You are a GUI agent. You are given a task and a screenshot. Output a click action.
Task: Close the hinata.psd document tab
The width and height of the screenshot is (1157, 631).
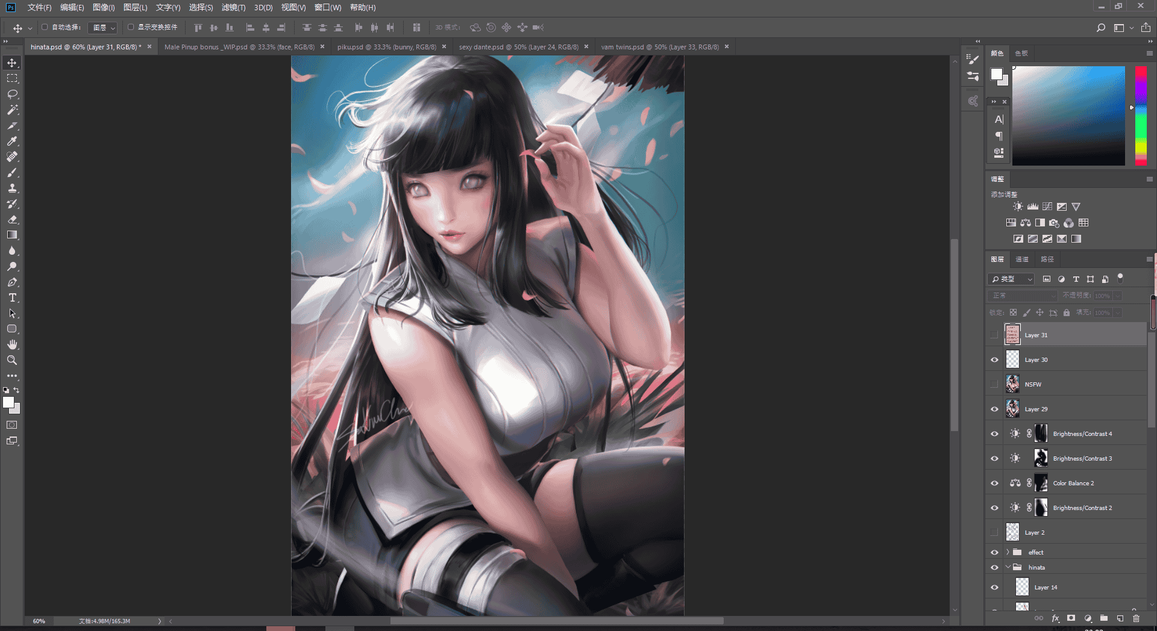point(149,46)
